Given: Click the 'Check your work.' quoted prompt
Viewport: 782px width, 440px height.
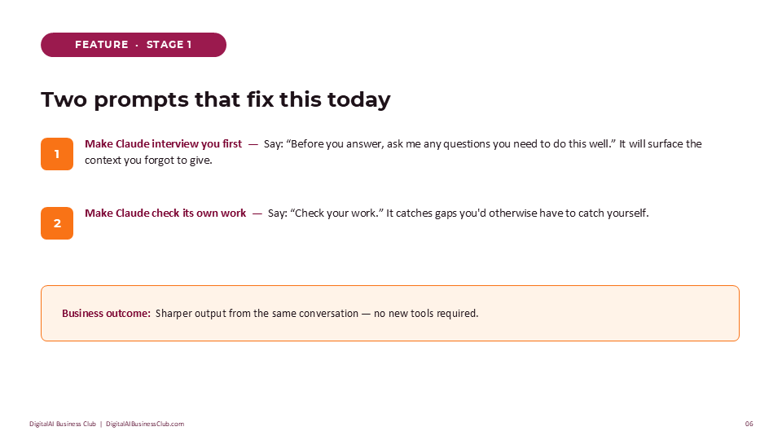Looking at the screenshot, I should pyautogui.click(x=336, y=213).
